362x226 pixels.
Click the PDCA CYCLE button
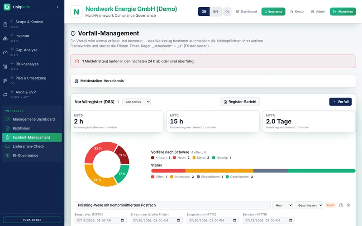click(x=32, y=220)
